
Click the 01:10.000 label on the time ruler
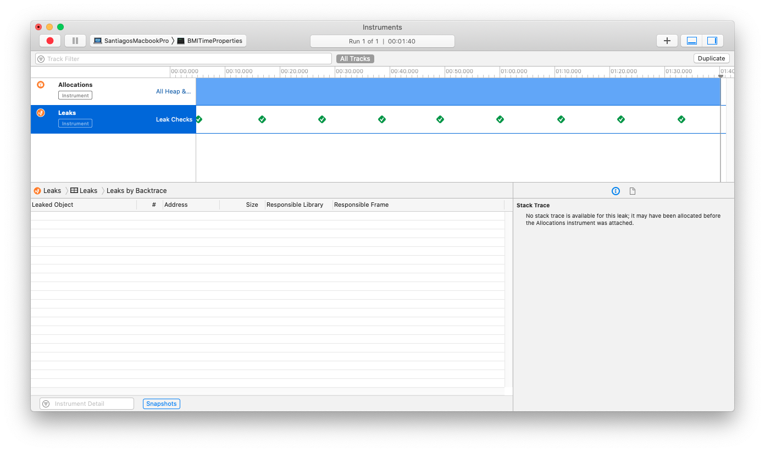pyautogui.click(x=569, y=71)
